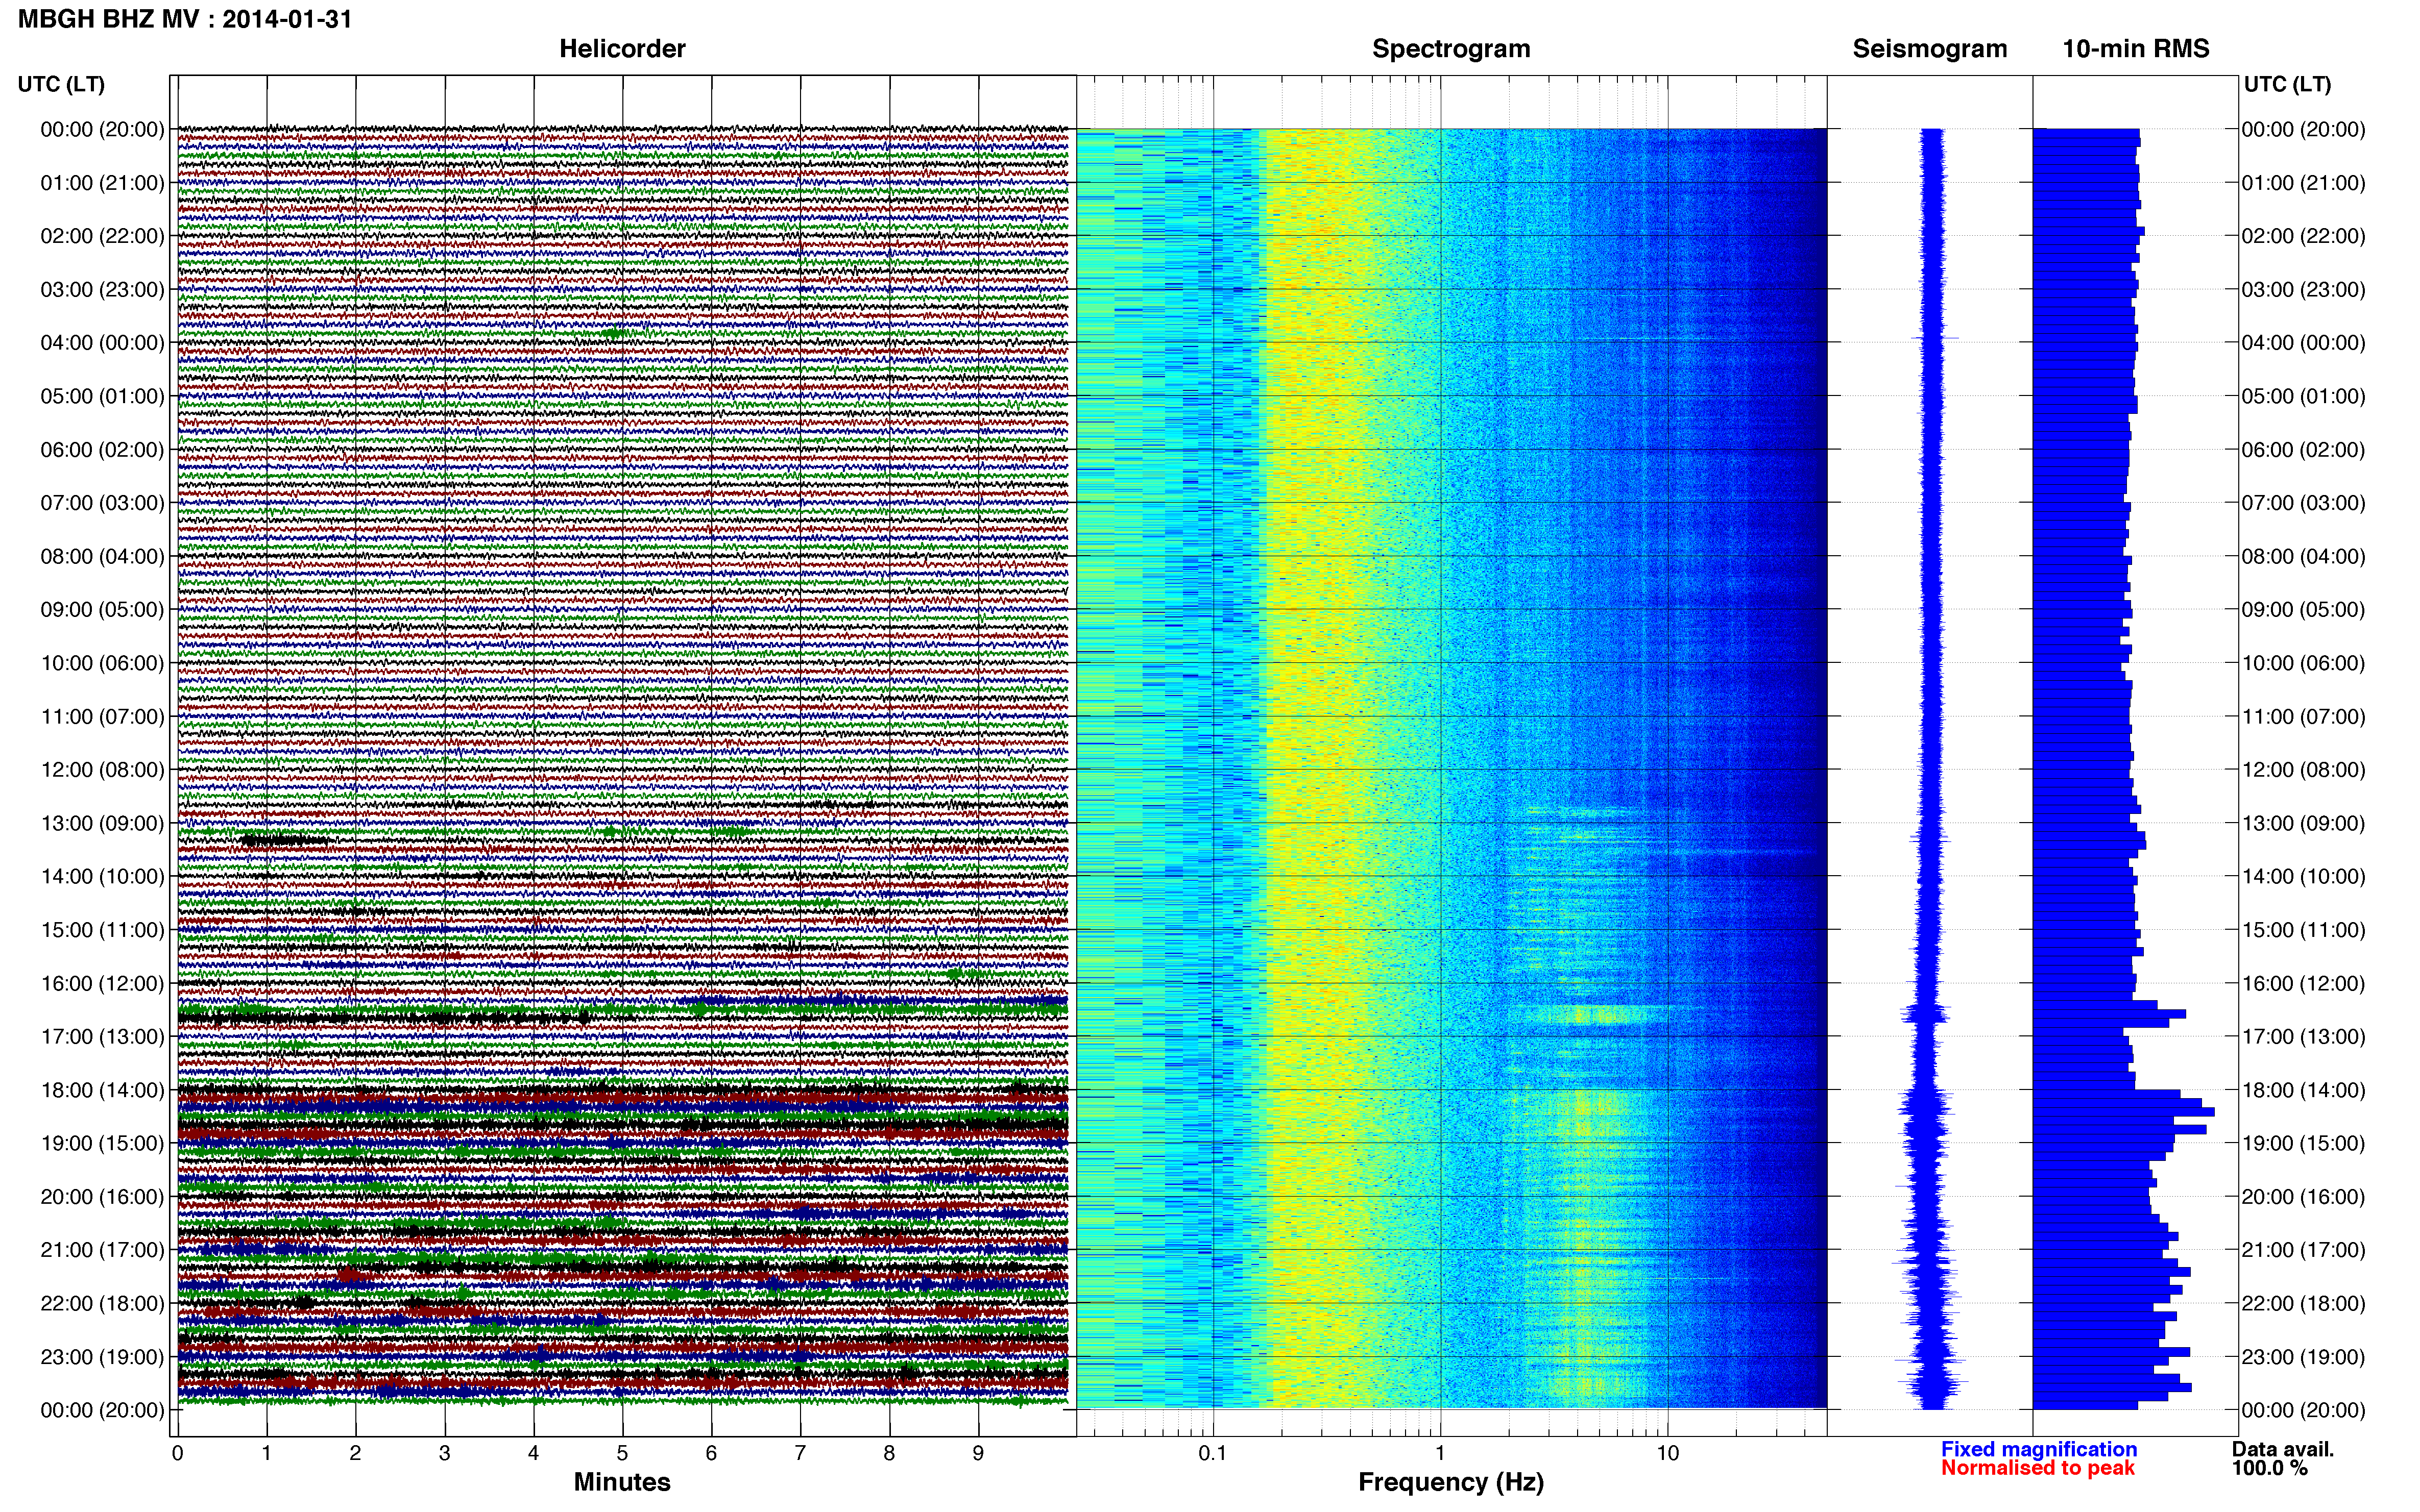This screenshot has height=1512, width=2420.
Task: Click minute tick label 0 on helicorder axis
Action: [177, 1454]
